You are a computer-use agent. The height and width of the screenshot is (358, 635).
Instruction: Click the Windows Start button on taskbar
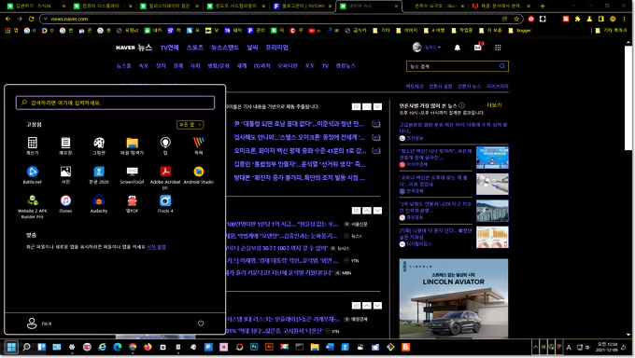(11, 347)
